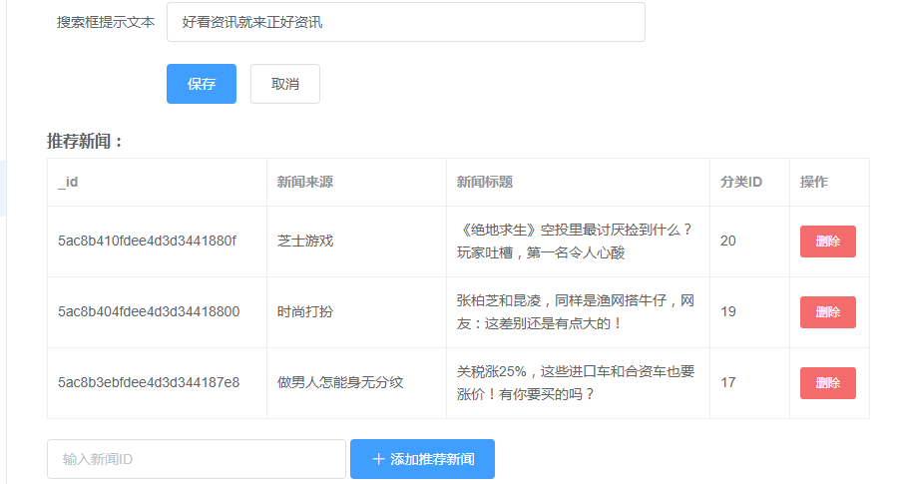
Task: Click 添加推荐新闻 button
Action: click(422, 459)
